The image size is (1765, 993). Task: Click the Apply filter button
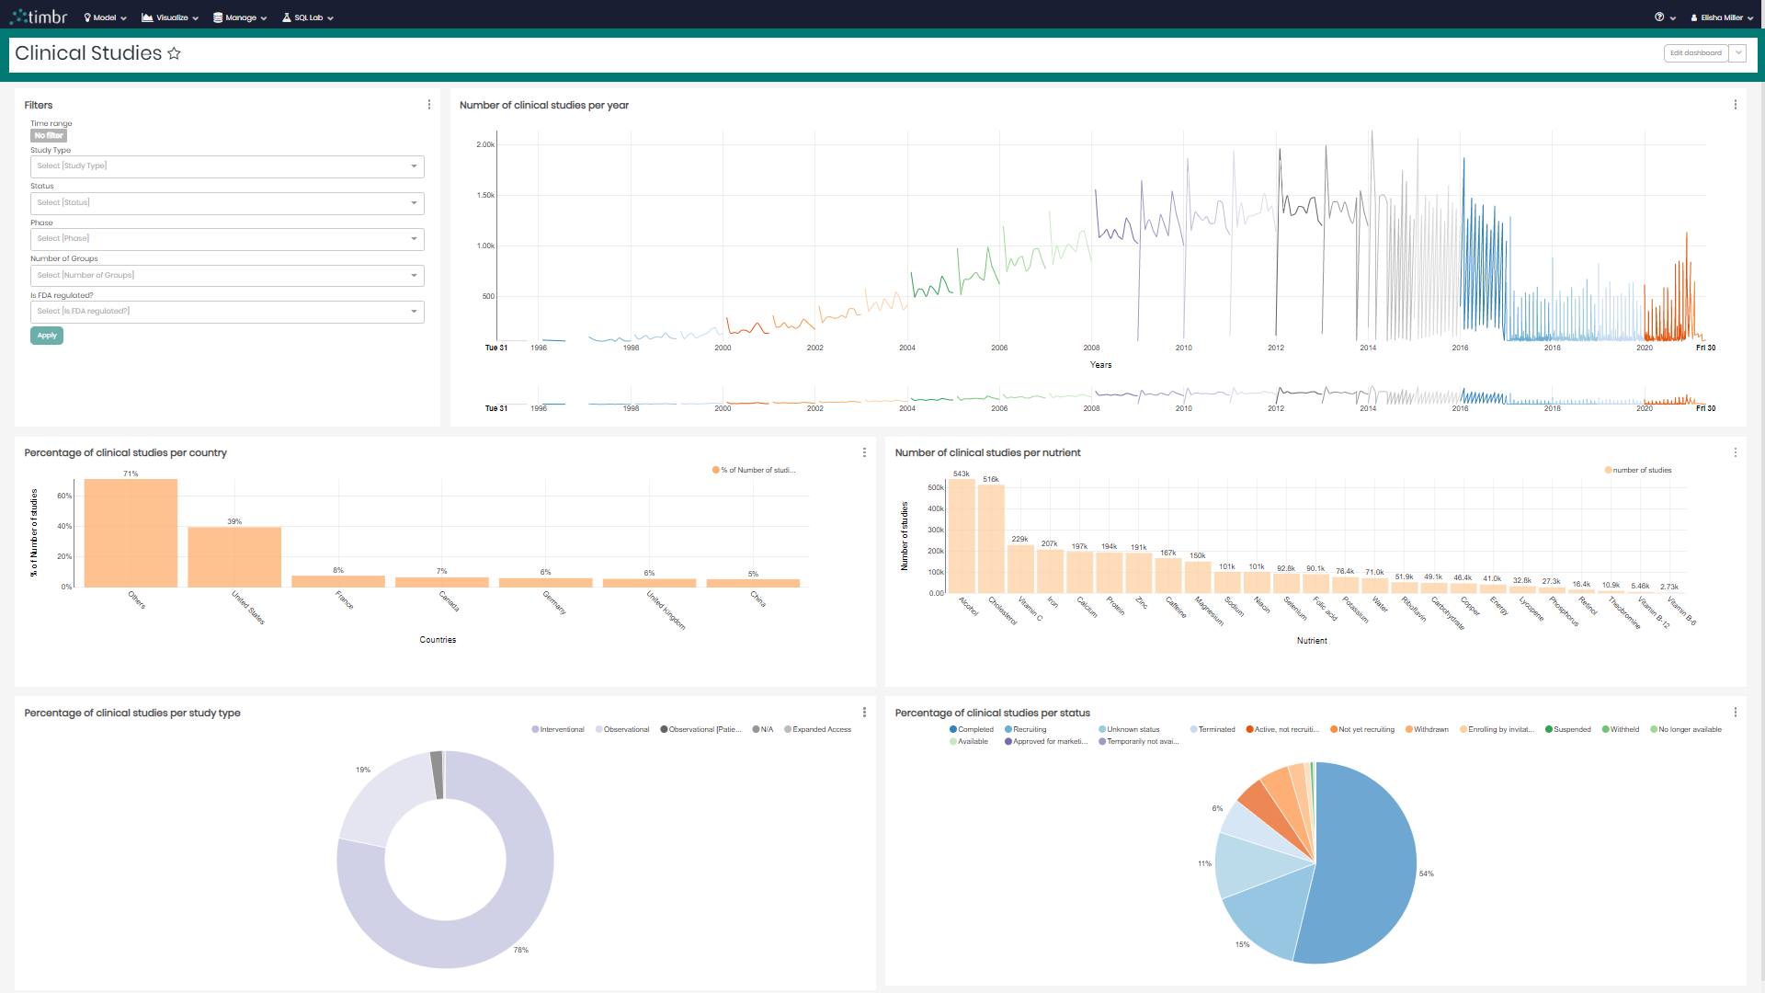pos(46,335)
